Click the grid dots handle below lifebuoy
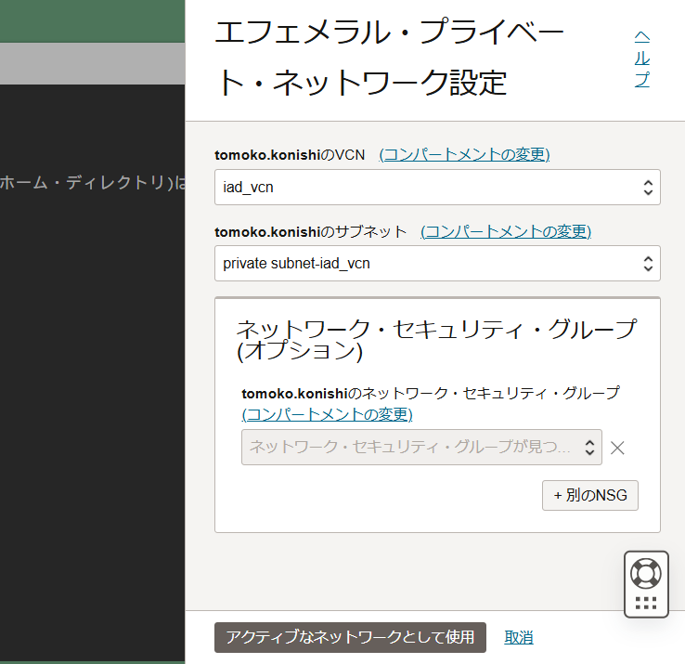The width and height of the screenshot is (685, 664). (x=646, y=604)
